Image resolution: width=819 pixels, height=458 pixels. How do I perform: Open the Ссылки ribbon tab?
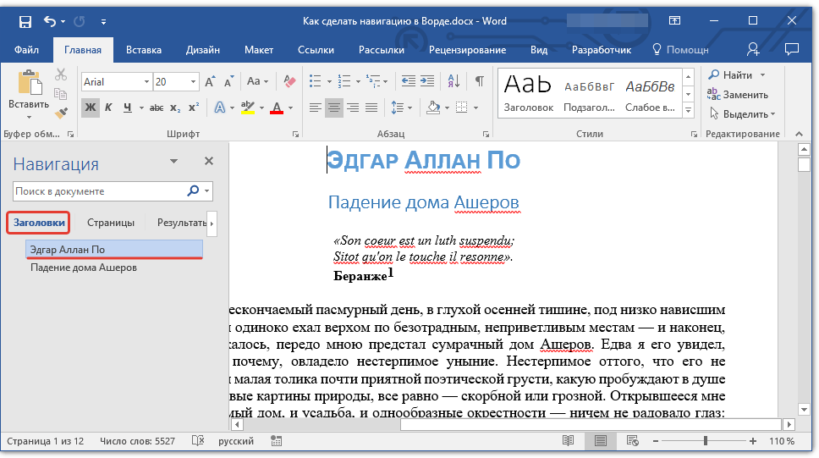(x=316, y=50)
